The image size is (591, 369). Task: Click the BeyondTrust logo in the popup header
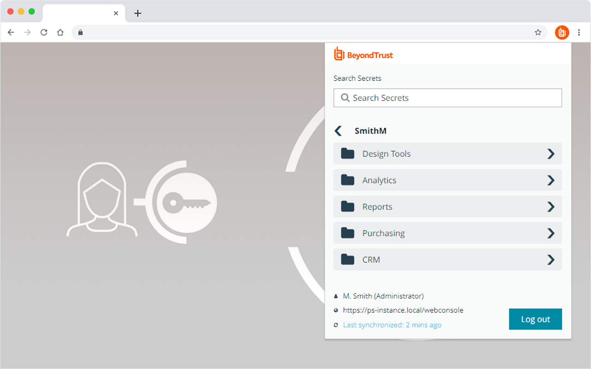pyautogui.click(x=338, y=54)
